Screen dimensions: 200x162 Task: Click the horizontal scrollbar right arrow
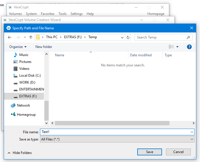coord(193,123)
